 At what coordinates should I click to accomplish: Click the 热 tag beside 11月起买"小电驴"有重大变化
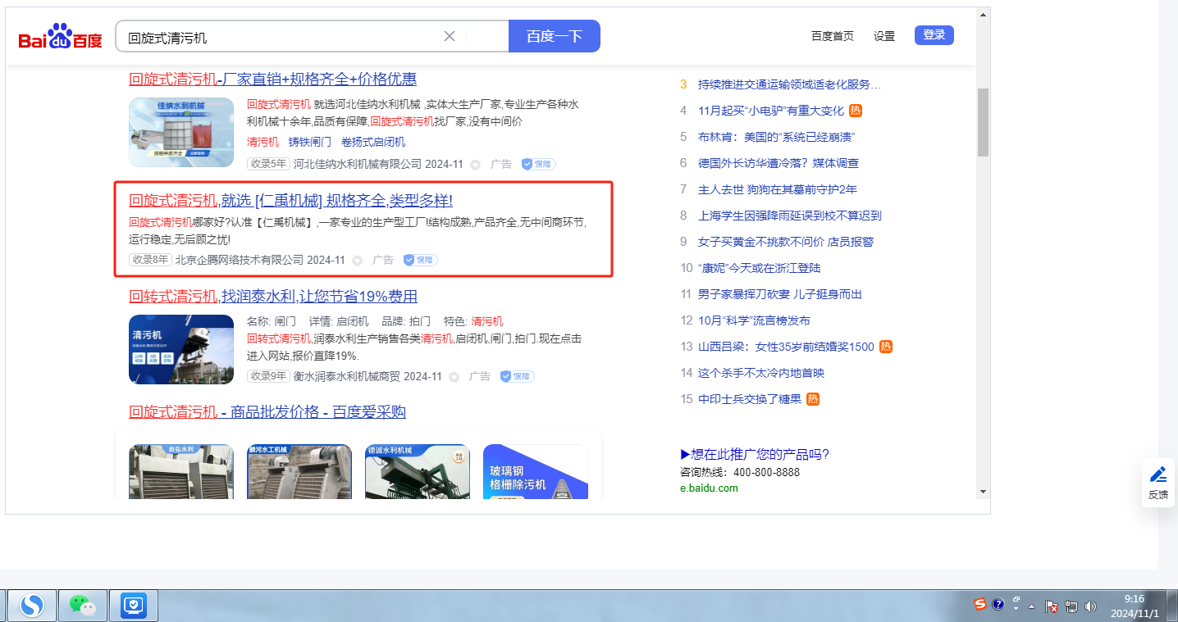(856, 111)
